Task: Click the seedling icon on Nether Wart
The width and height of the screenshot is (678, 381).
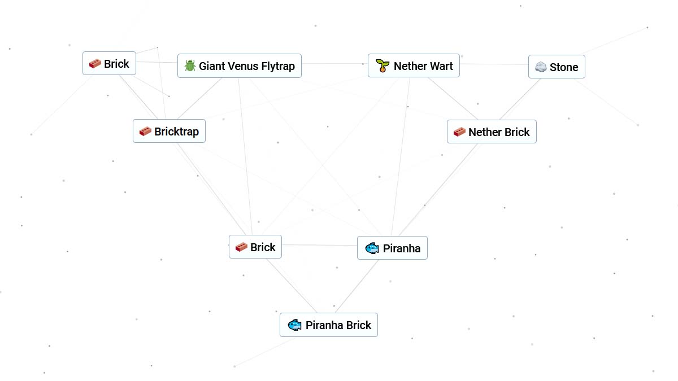Action: pos(383,66)
